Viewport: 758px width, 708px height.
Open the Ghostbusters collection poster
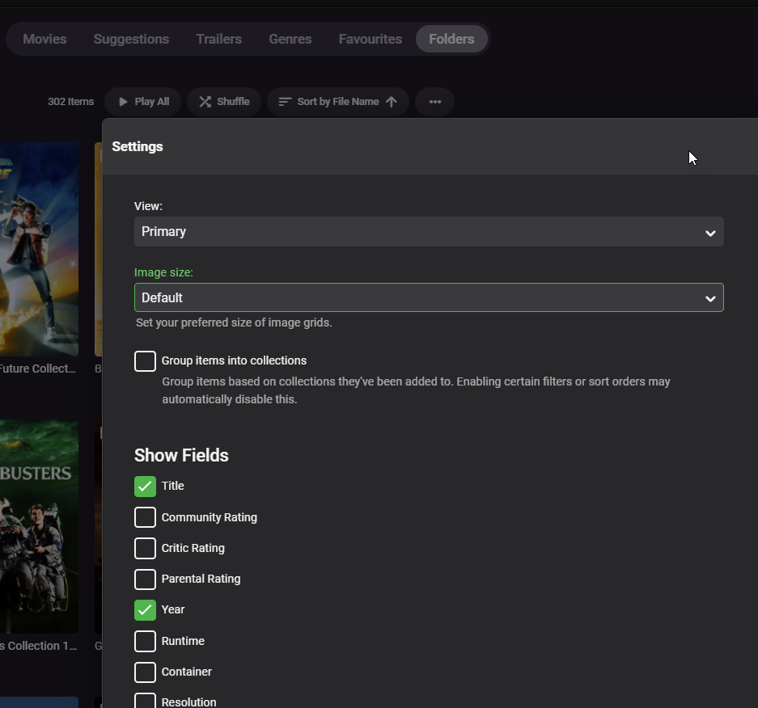click(x=39, y=525)
